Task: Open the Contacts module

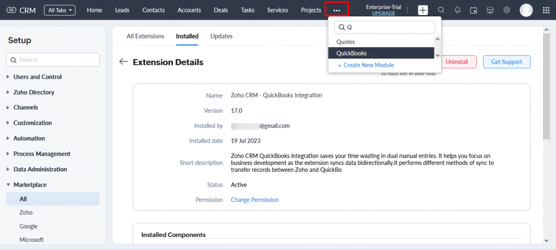Action: (x=154, y=10)
